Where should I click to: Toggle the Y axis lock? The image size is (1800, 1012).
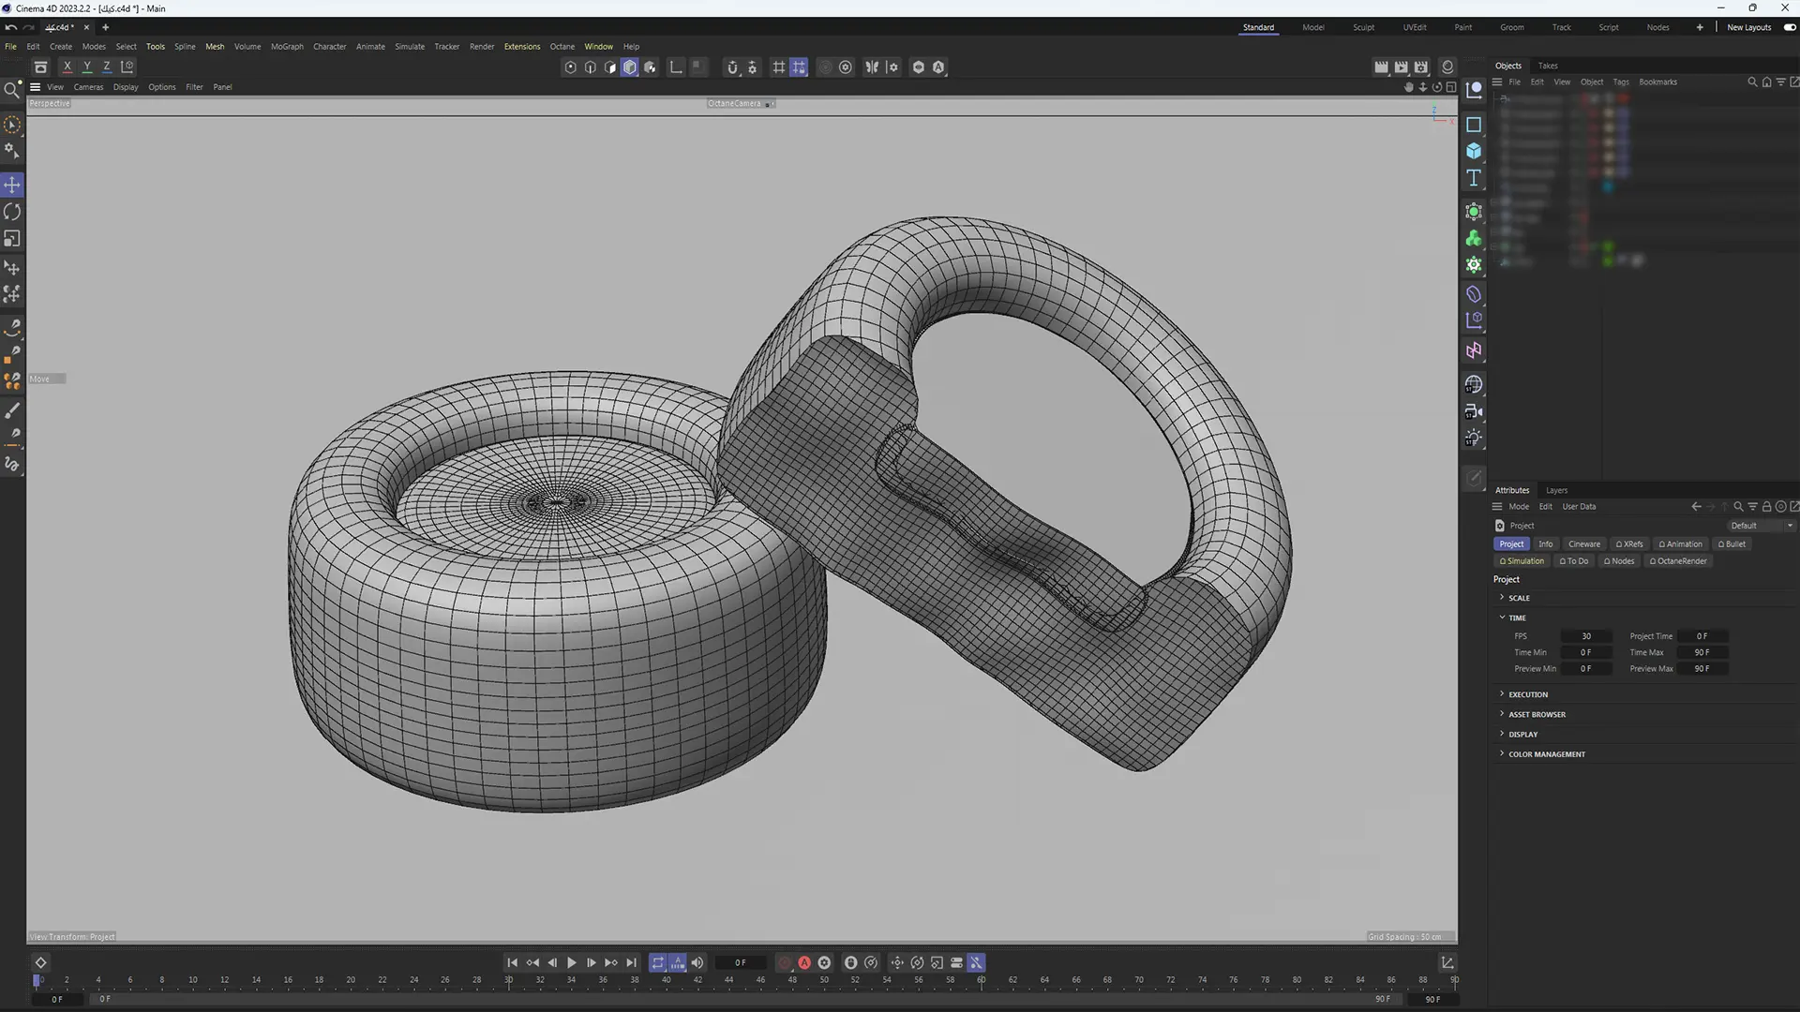[86, 67]
